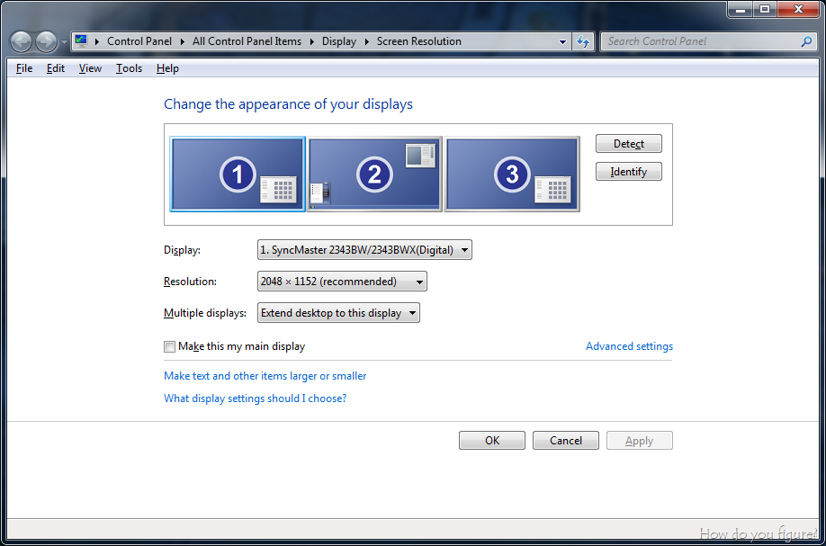Click 'Make text and other items larger or smaller'
Image resolution: width=826 pixels, height=546 pixels.
[265, 376]
